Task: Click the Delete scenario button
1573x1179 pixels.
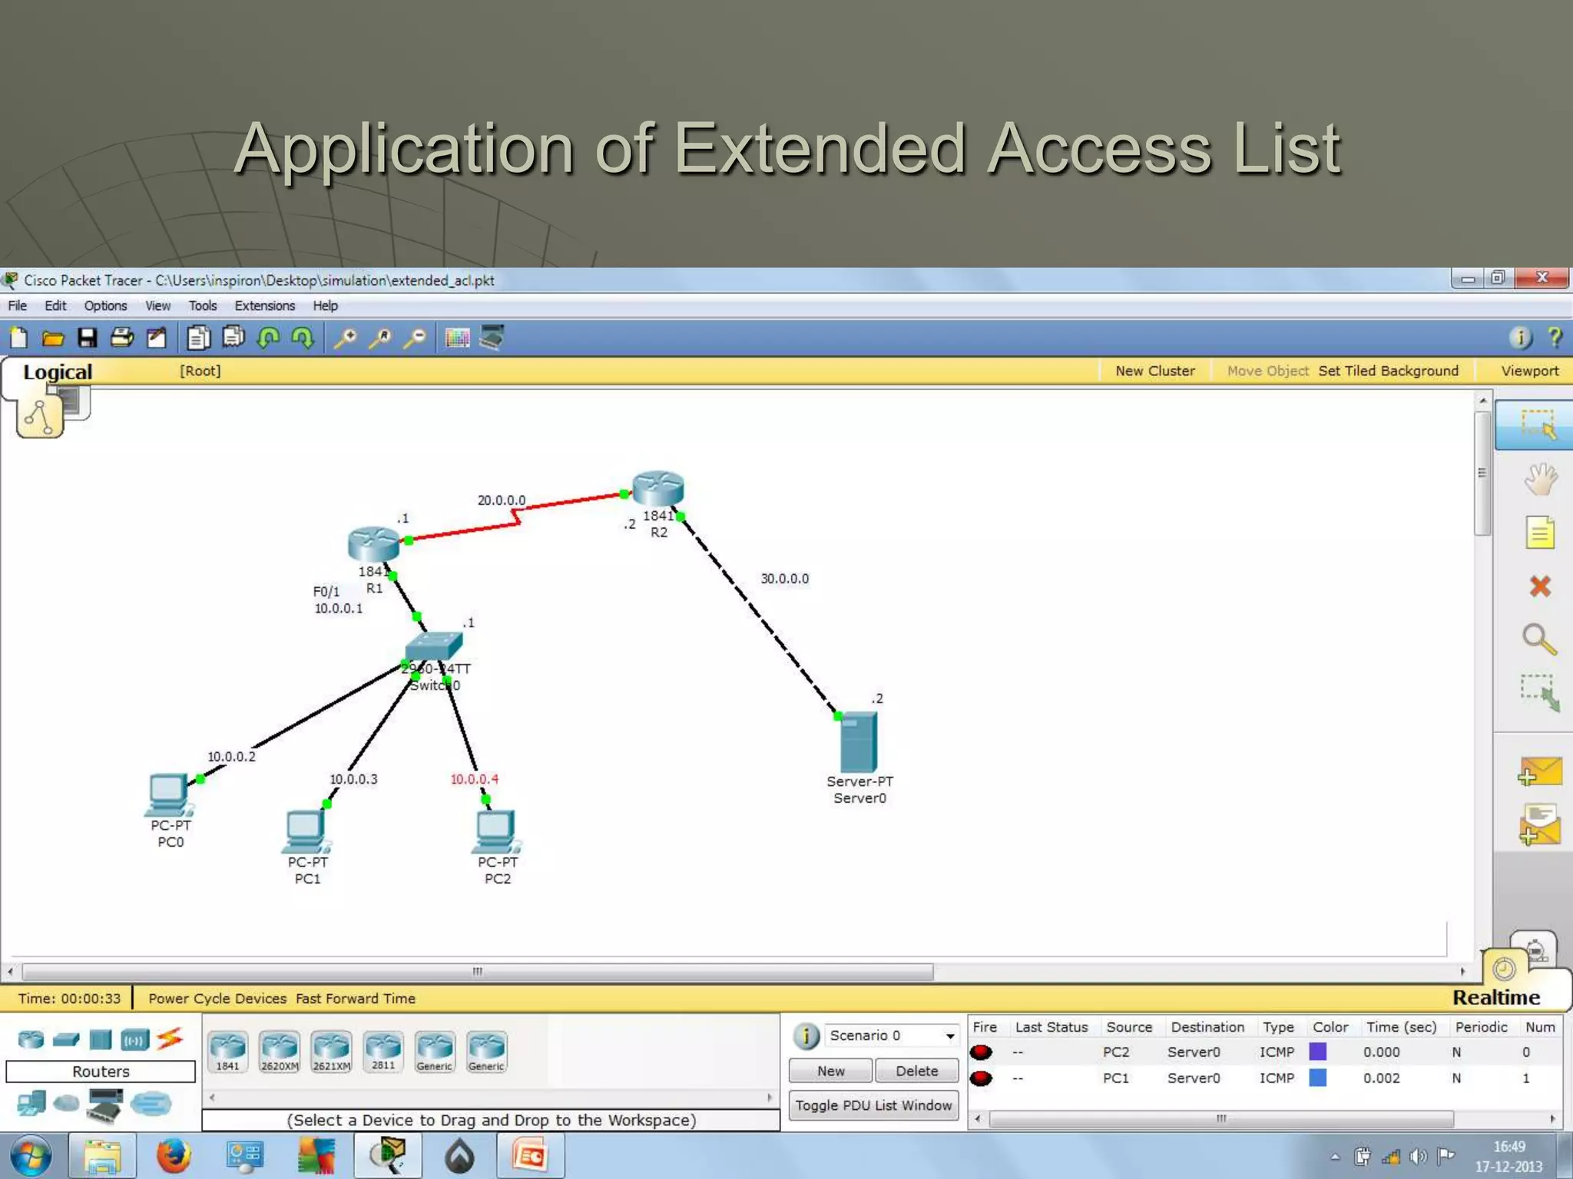Action: [x=916, y=1071]
